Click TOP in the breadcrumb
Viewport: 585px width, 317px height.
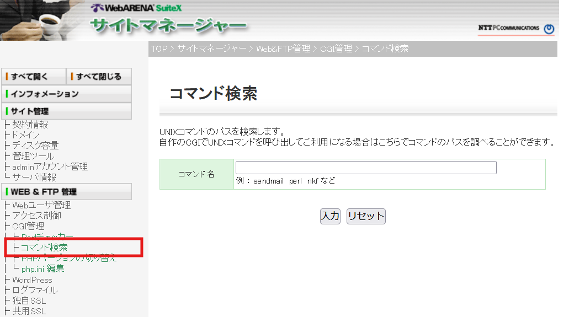click(159, 49)
